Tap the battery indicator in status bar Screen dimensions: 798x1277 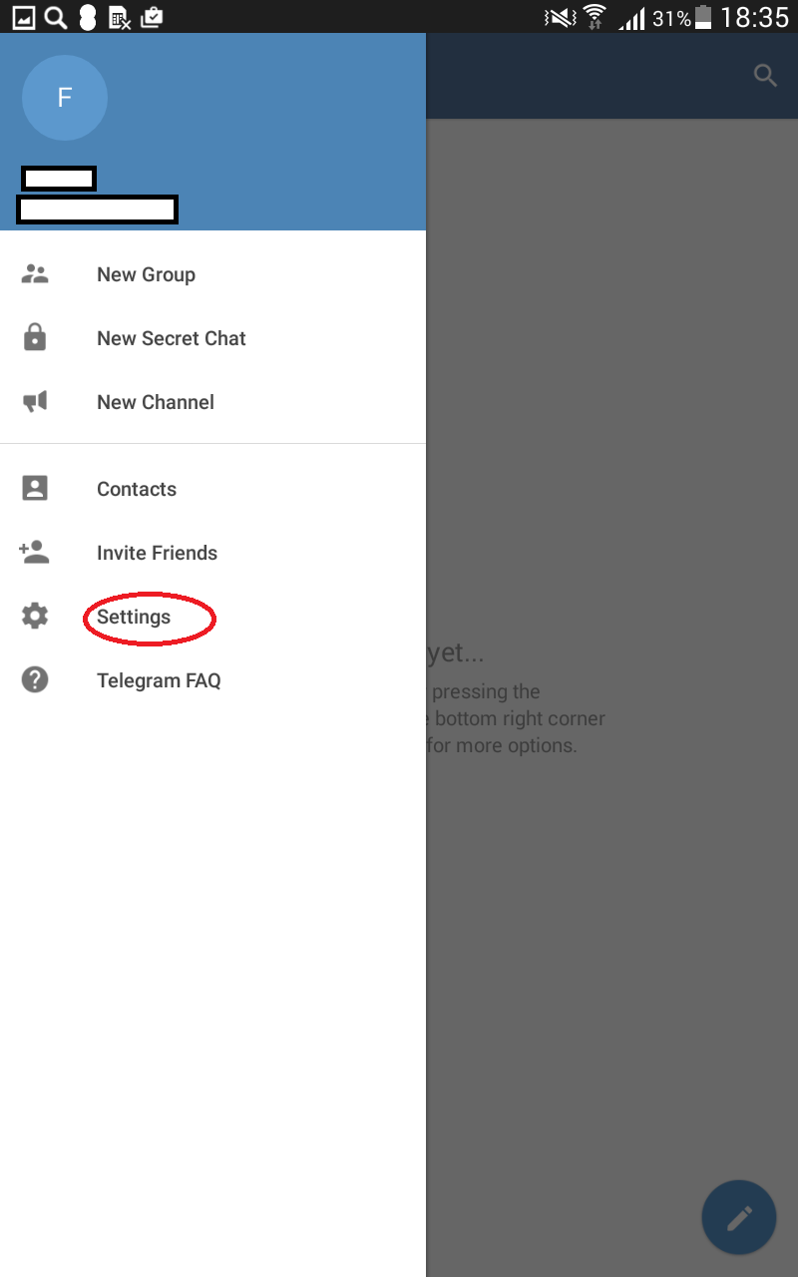coord(704,17)
